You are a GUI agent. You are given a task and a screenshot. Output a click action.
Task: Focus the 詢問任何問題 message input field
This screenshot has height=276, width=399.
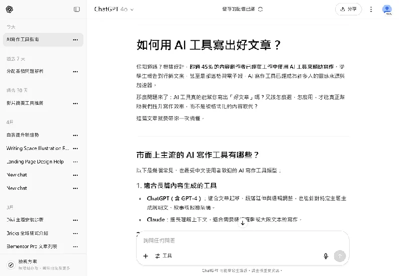(242, 241)
